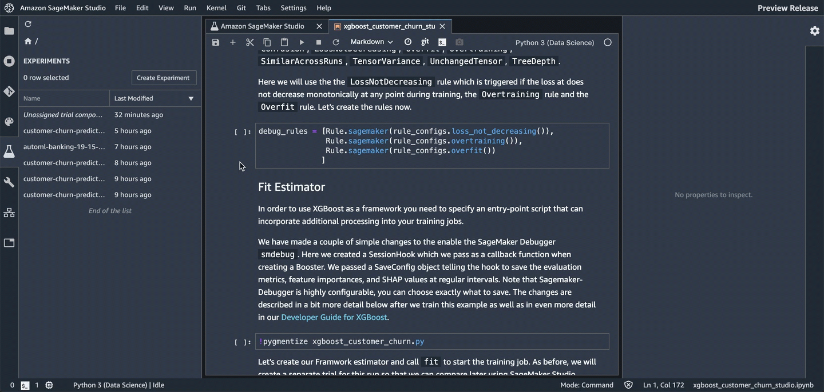Image resolution: width=824 pixels, height=392 pixels.
Task: Click the clock icon in notebook toolbar
Action: [x=408, y=42]
